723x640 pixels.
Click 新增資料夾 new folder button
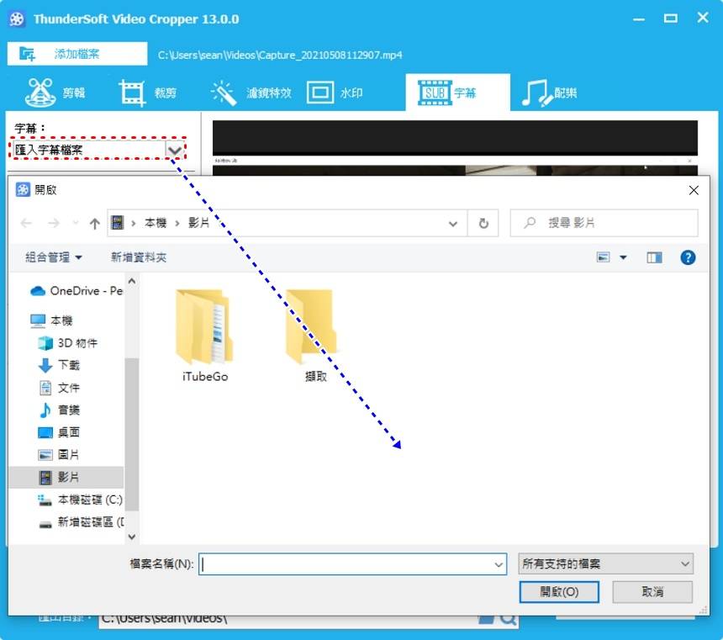pos(139,257)
